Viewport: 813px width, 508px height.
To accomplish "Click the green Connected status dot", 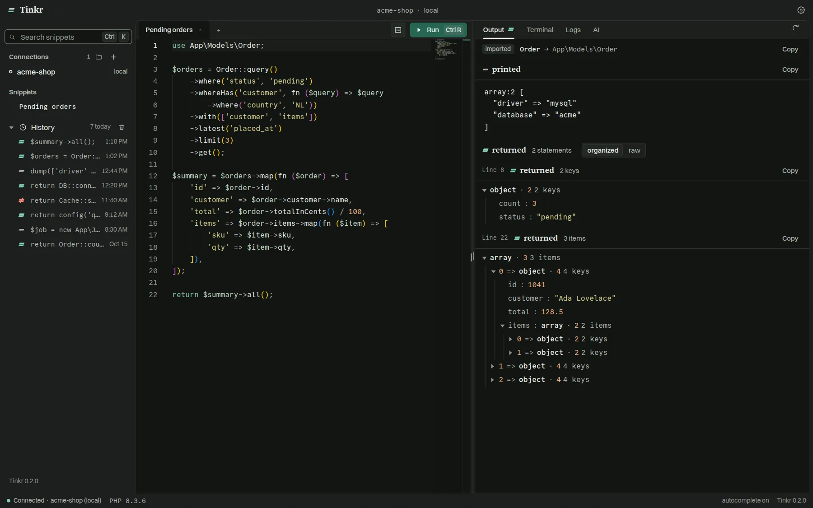I will pos(9,500).
